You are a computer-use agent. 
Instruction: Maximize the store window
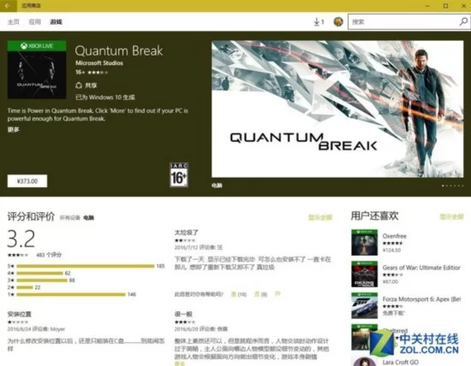(446, 6)
